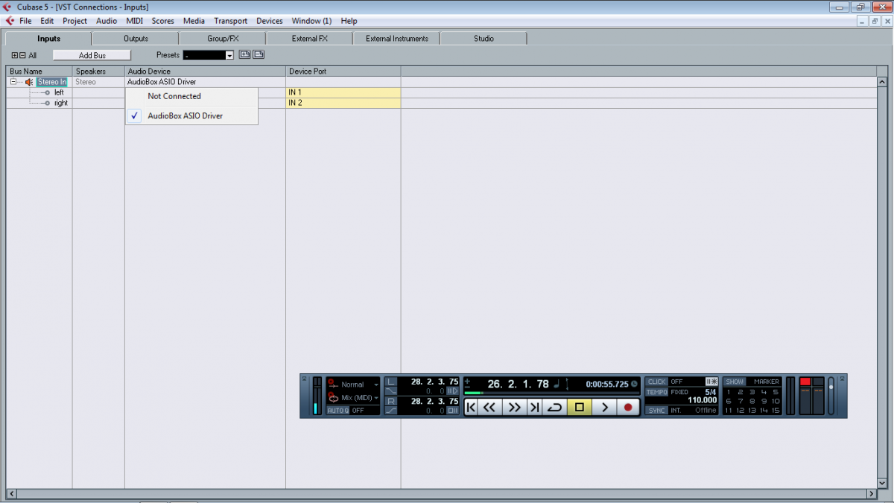Toggle the metronome CLICK button
The image size is (894, 503).
[x=656, y=382]
